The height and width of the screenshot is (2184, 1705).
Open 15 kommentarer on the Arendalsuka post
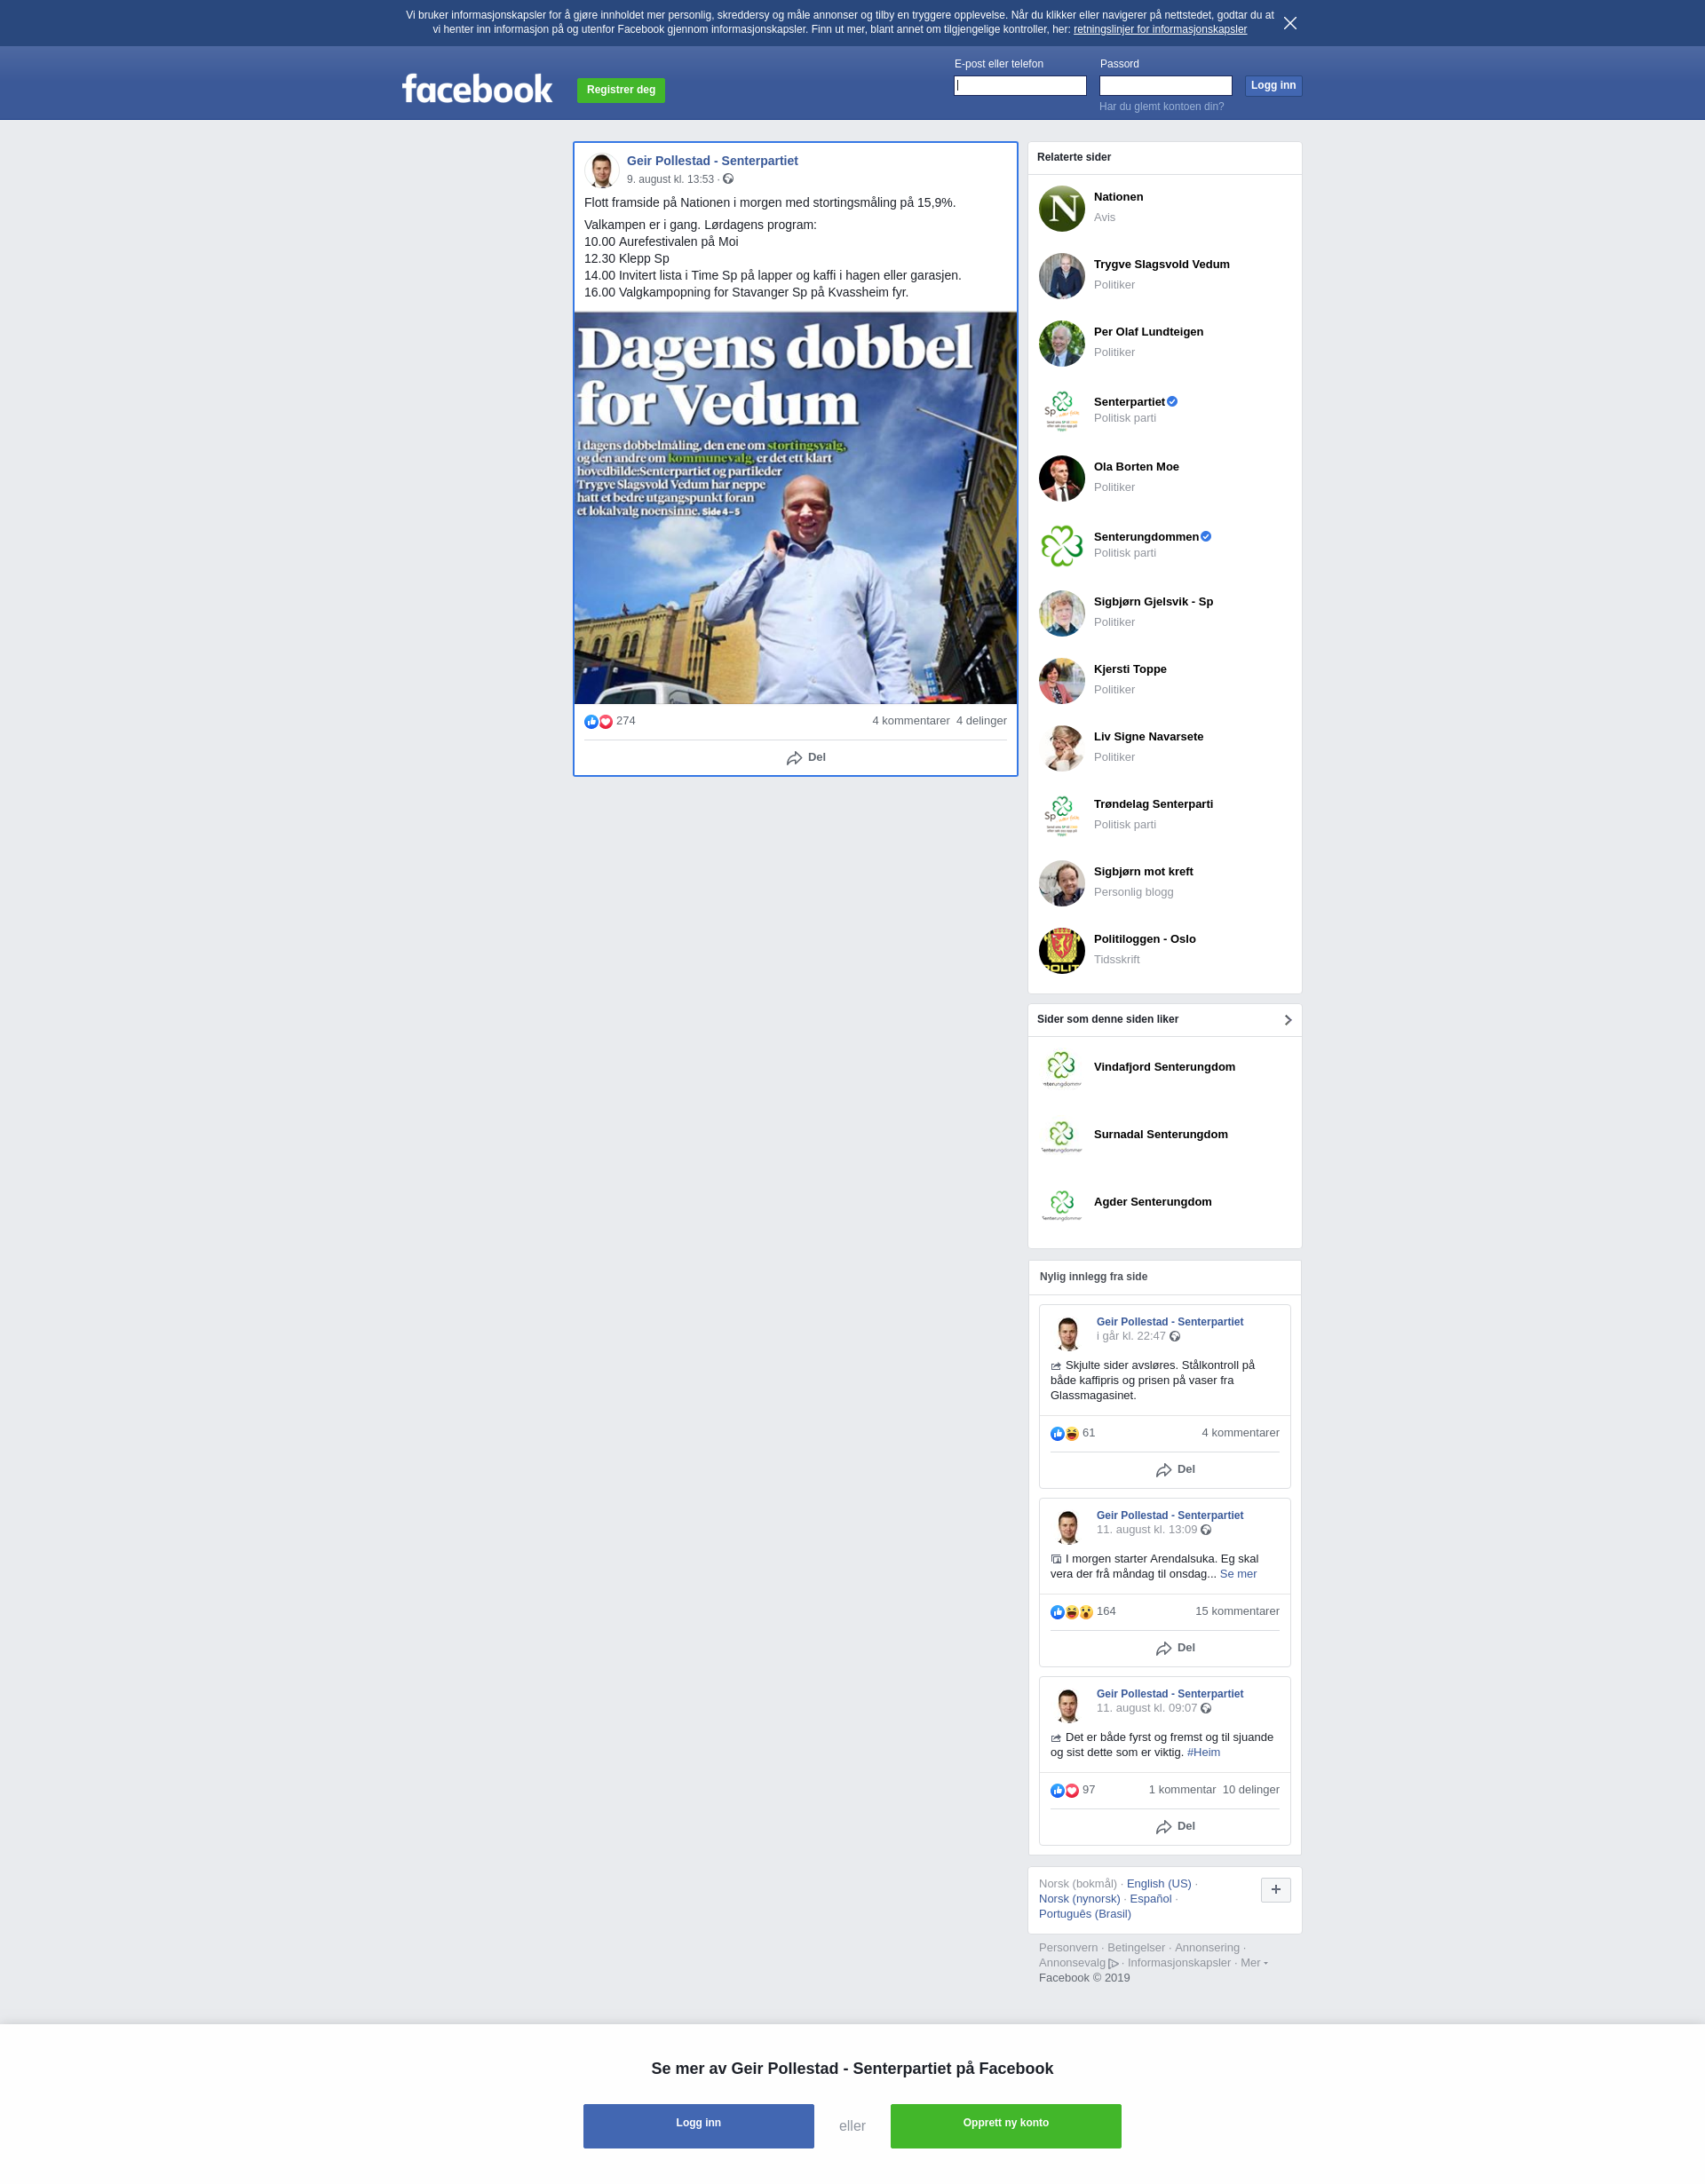1237,1611
